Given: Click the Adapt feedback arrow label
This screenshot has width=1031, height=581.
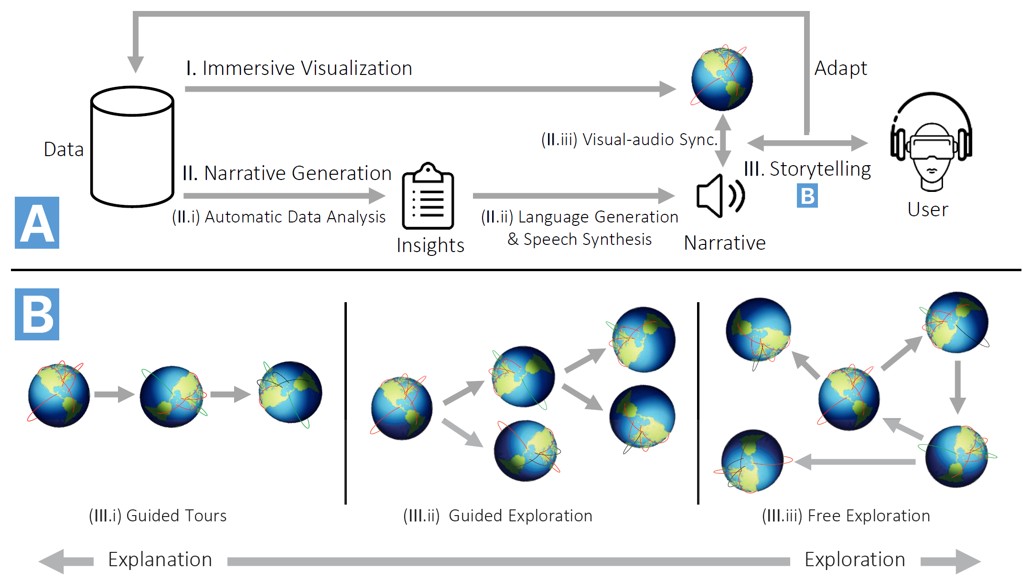Looking at the screenshot, I should click(840, 66).
